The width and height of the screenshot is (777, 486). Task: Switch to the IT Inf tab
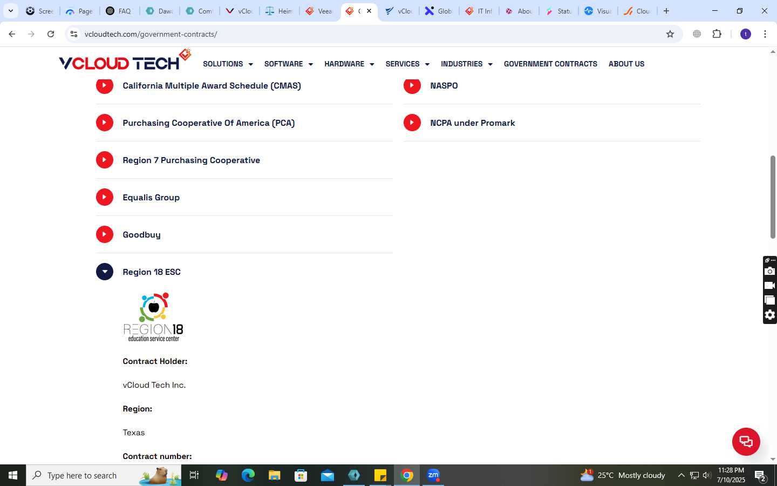[479, 11]
